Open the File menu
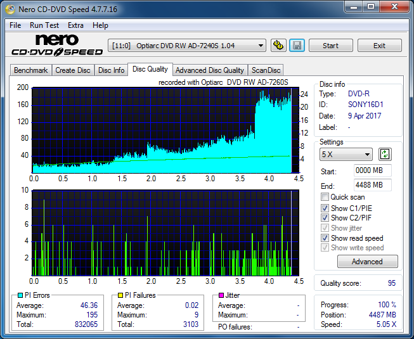This screenshot has height=339, width=414. pos(15,25)
